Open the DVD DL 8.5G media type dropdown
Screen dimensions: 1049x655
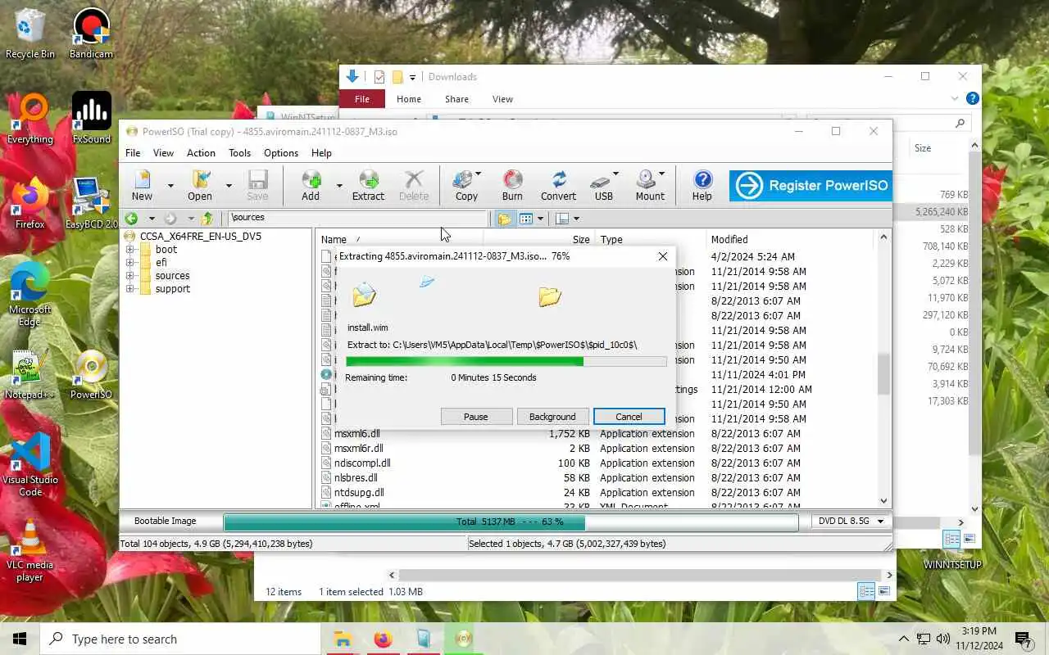851,521
